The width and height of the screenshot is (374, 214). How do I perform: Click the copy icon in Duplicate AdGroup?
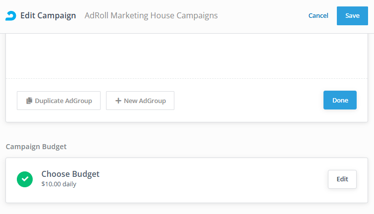coord(29,101)
